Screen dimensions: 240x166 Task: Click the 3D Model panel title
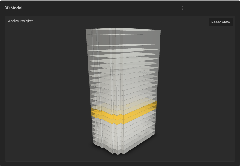pyautogui.click(x=13, y=8)
